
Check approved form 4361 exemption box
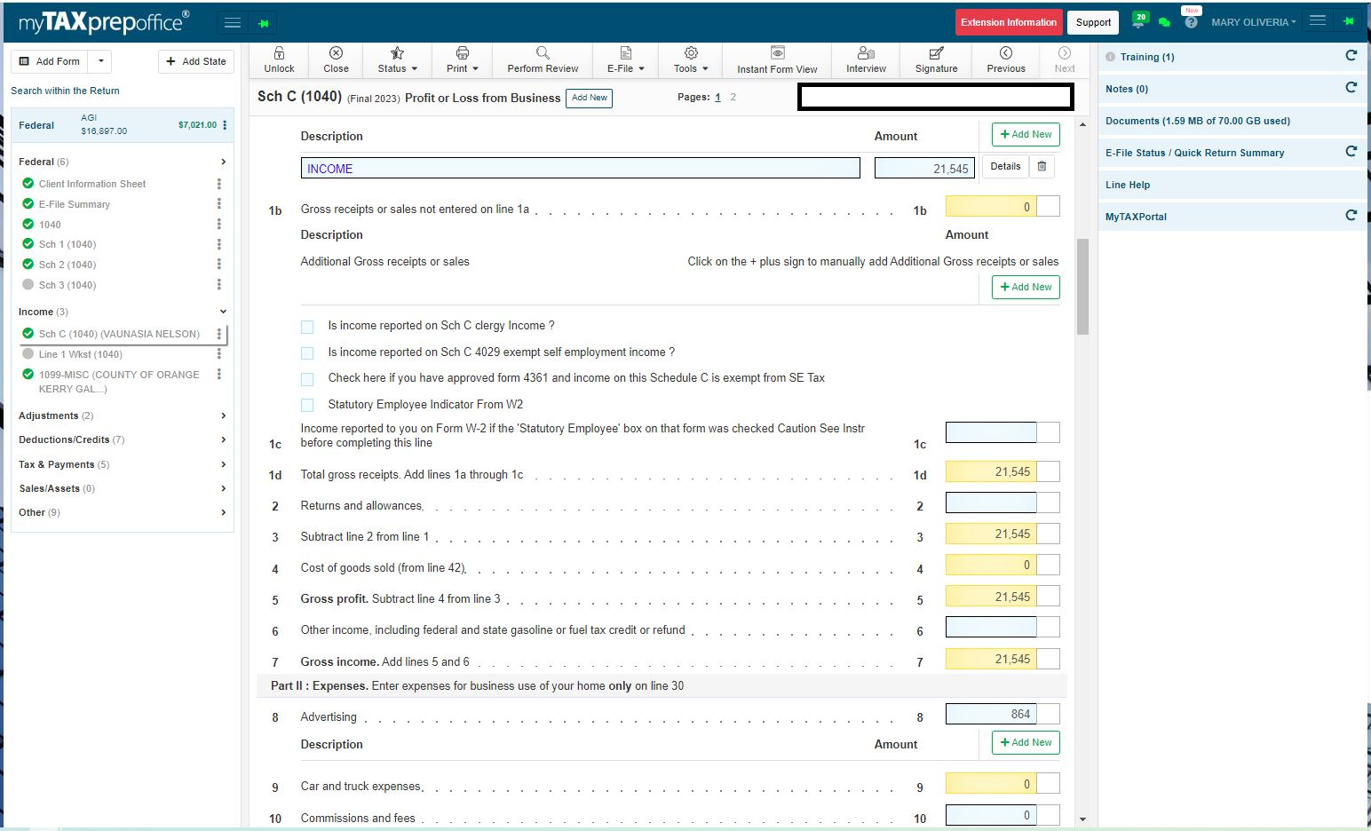click(x=307, y=379)
